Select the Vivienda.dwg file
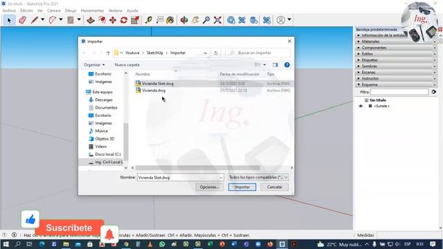This screenshot has width=443, height=249. coord(154,91)
